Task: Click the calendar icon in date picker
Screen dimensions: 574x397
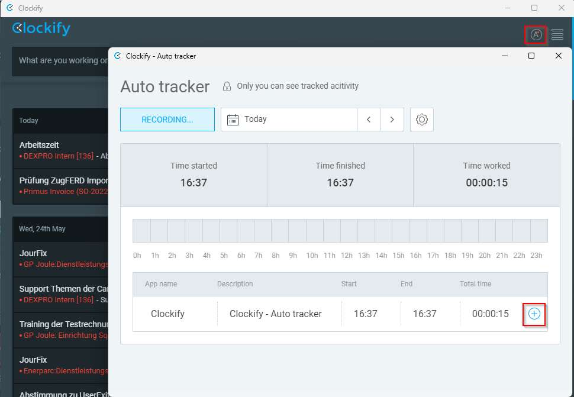Action: pos(233,120)
